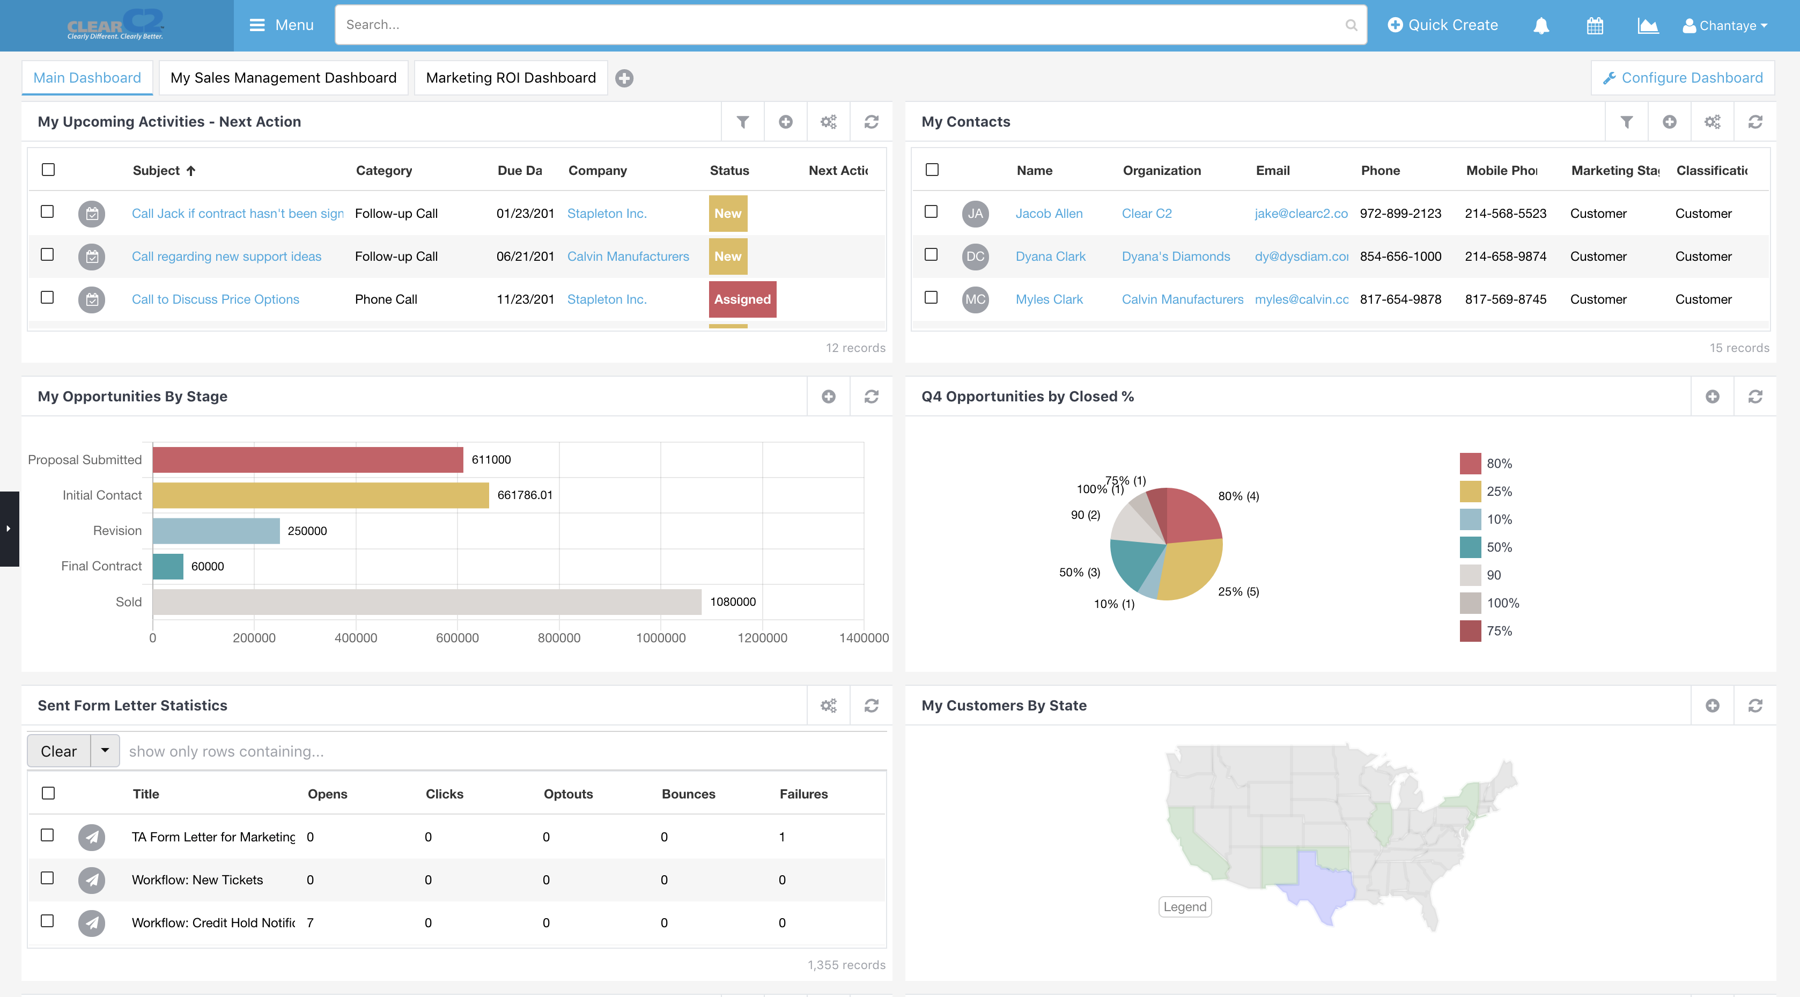
Task: Switch to Marketing ROI Dashboard tab
Action: pos(512,76)
